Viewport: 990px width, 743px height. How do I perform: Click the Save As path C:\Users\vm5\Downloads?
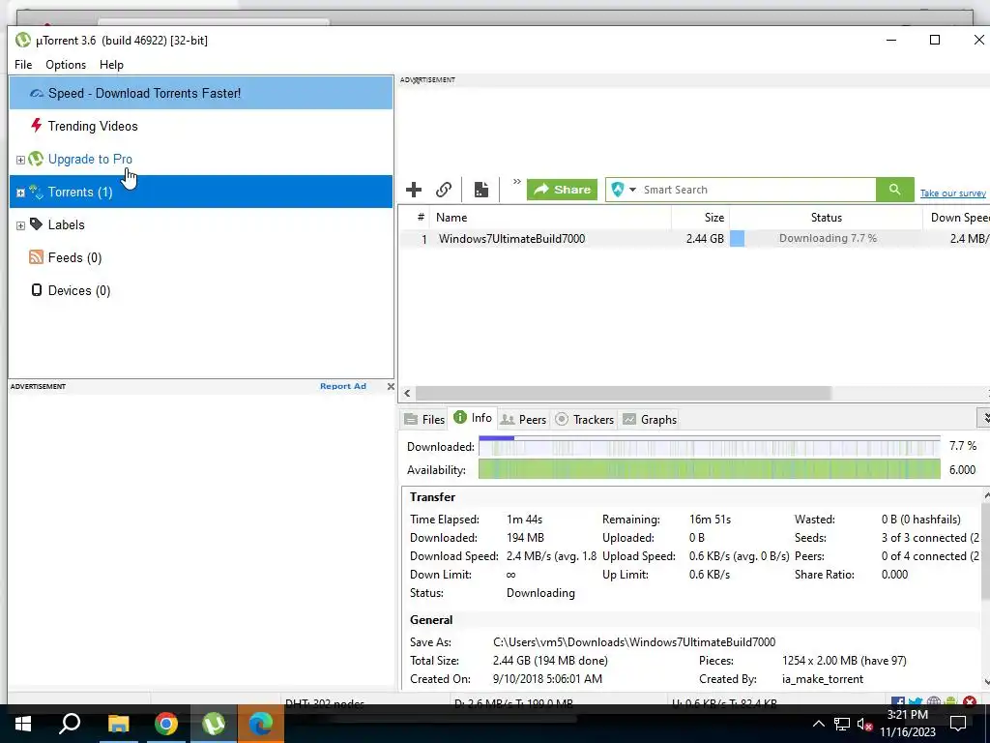[634, 642]
